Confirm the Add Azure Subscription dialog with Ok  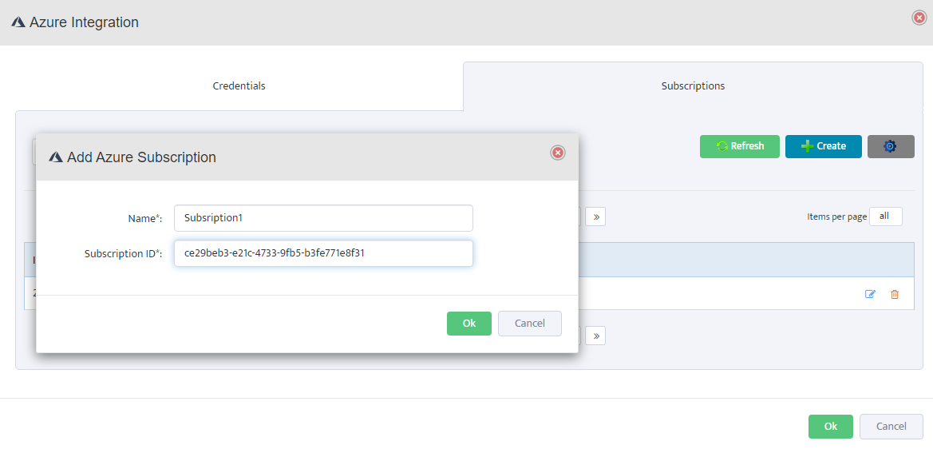[x=469, y=324]
